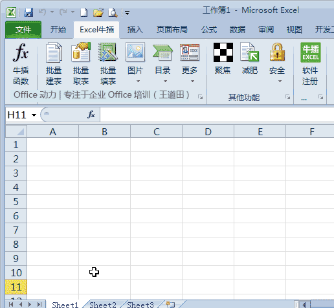Go to last sheet navigation arrow
This screenshot has height=308, width=334.
[39, 304]
